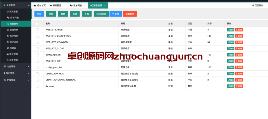Image resolution: width=268 pixels, height=119 pixels.
Task: Open 系统配置 in the sidebar
Action: (16, 11)
